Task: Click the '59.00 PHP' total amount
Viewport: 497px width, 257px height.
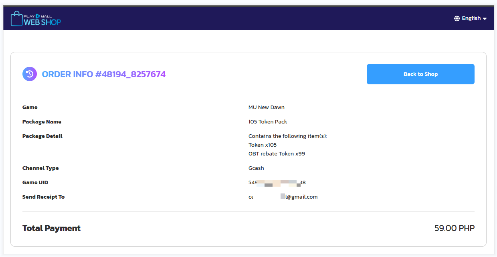Action: click(x=455, y=228)
